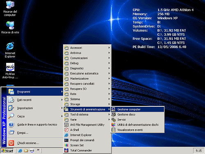This screenshot has width=205, height=154.
Task: Open Visualizzatore eventi entry
Action: (137, 130)
